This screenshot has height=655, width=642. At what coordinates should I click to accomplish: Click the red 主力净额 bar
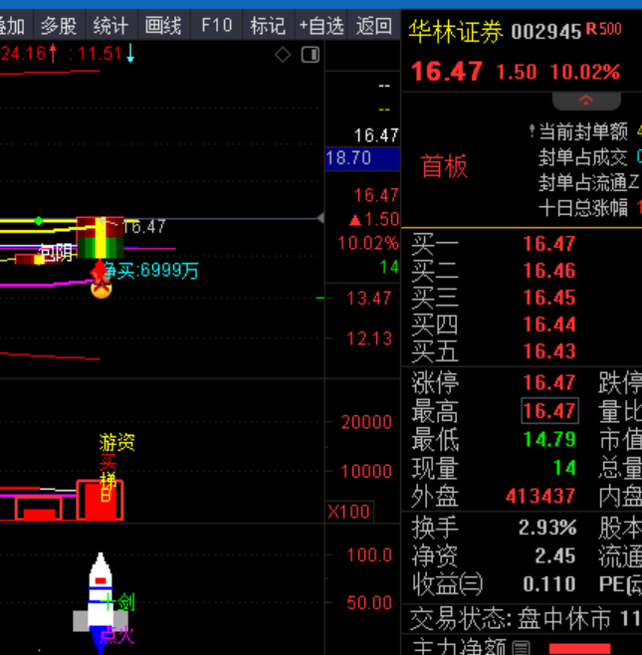click(x=579, y=649)
